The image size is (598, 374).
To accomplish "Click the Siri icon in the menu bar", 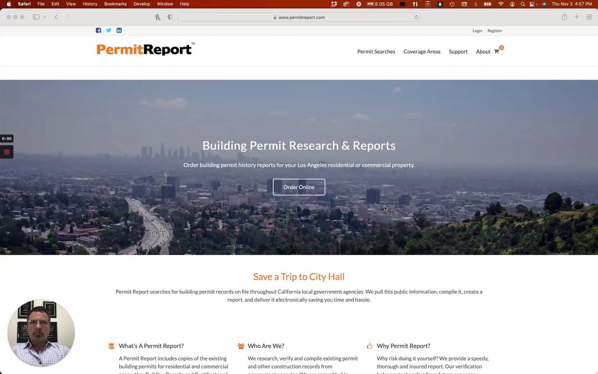I will [544, 4].
